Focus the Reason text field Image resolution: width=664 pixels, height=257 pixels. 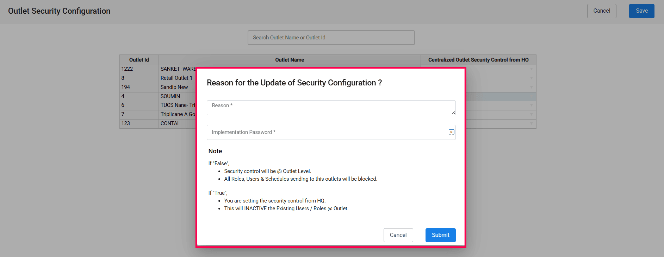click(328, 108)
